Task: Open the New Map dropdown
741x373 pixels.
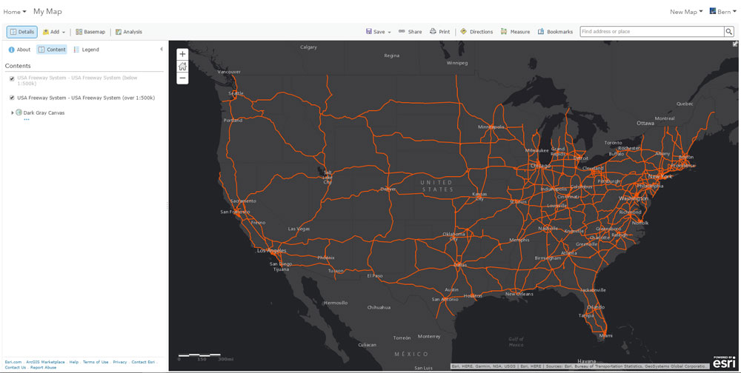Action: pyautogui.click(x=685, y=12)
